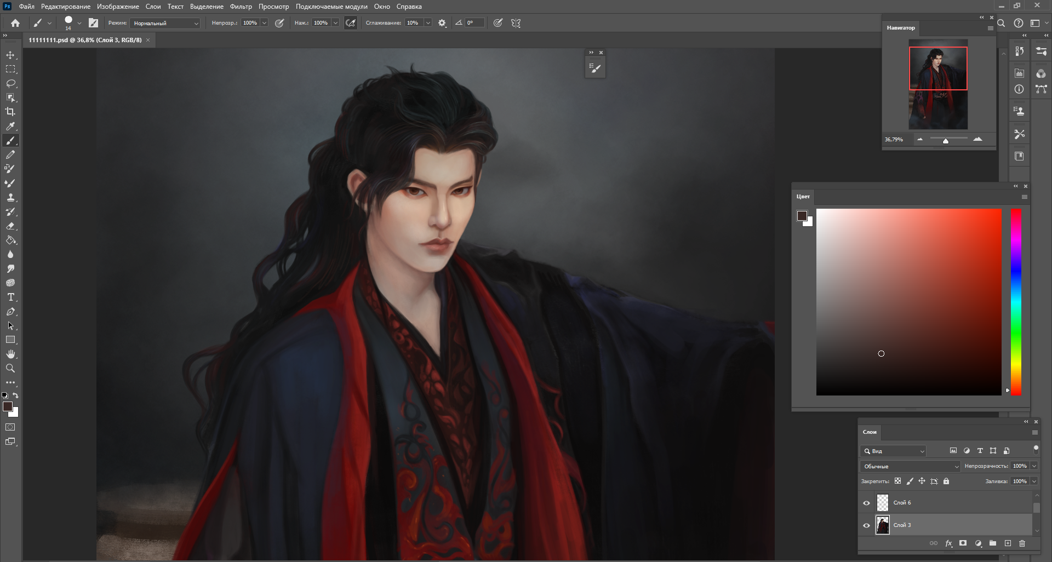
Task: Open smoothing options gear
Action: coord(442,23)
